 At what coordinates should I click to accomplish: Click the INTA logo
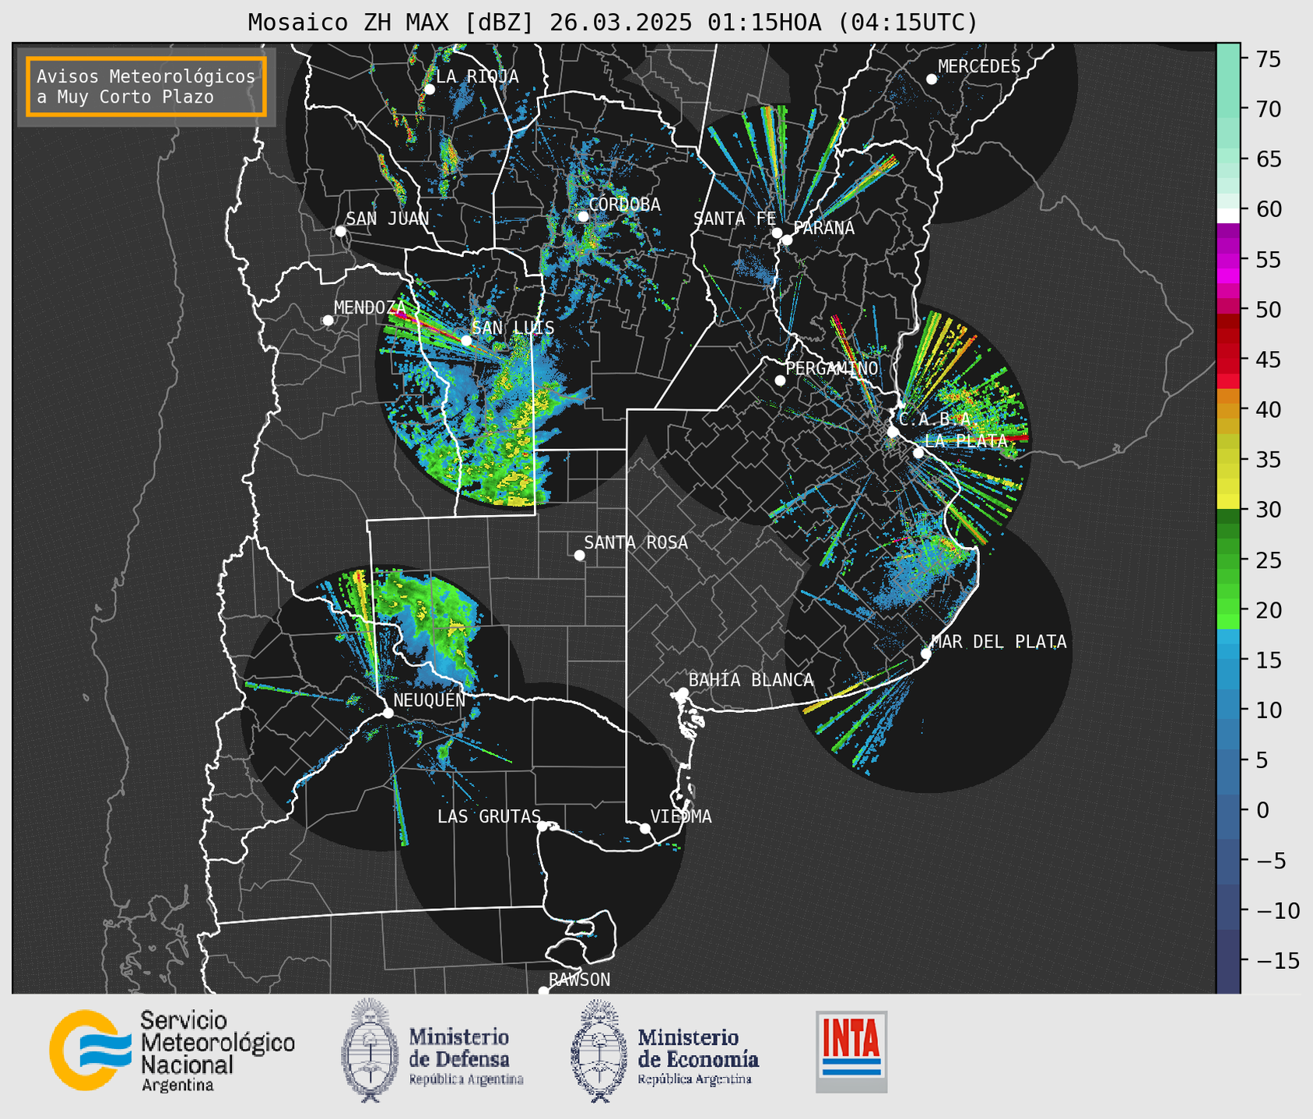pos(851,1051)
